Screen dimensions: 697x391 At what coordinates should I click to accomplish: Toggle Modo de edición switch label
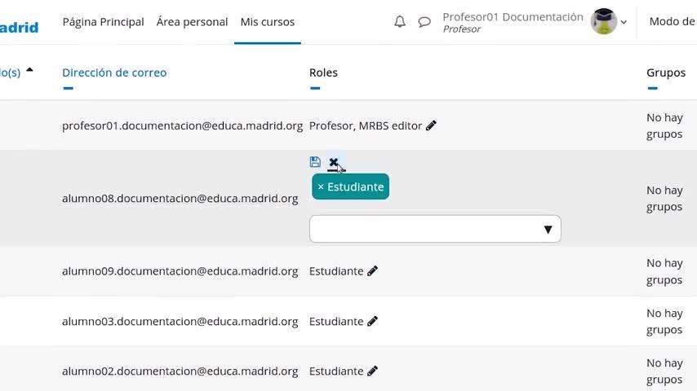pyautogui.click(x=673, y=21)
